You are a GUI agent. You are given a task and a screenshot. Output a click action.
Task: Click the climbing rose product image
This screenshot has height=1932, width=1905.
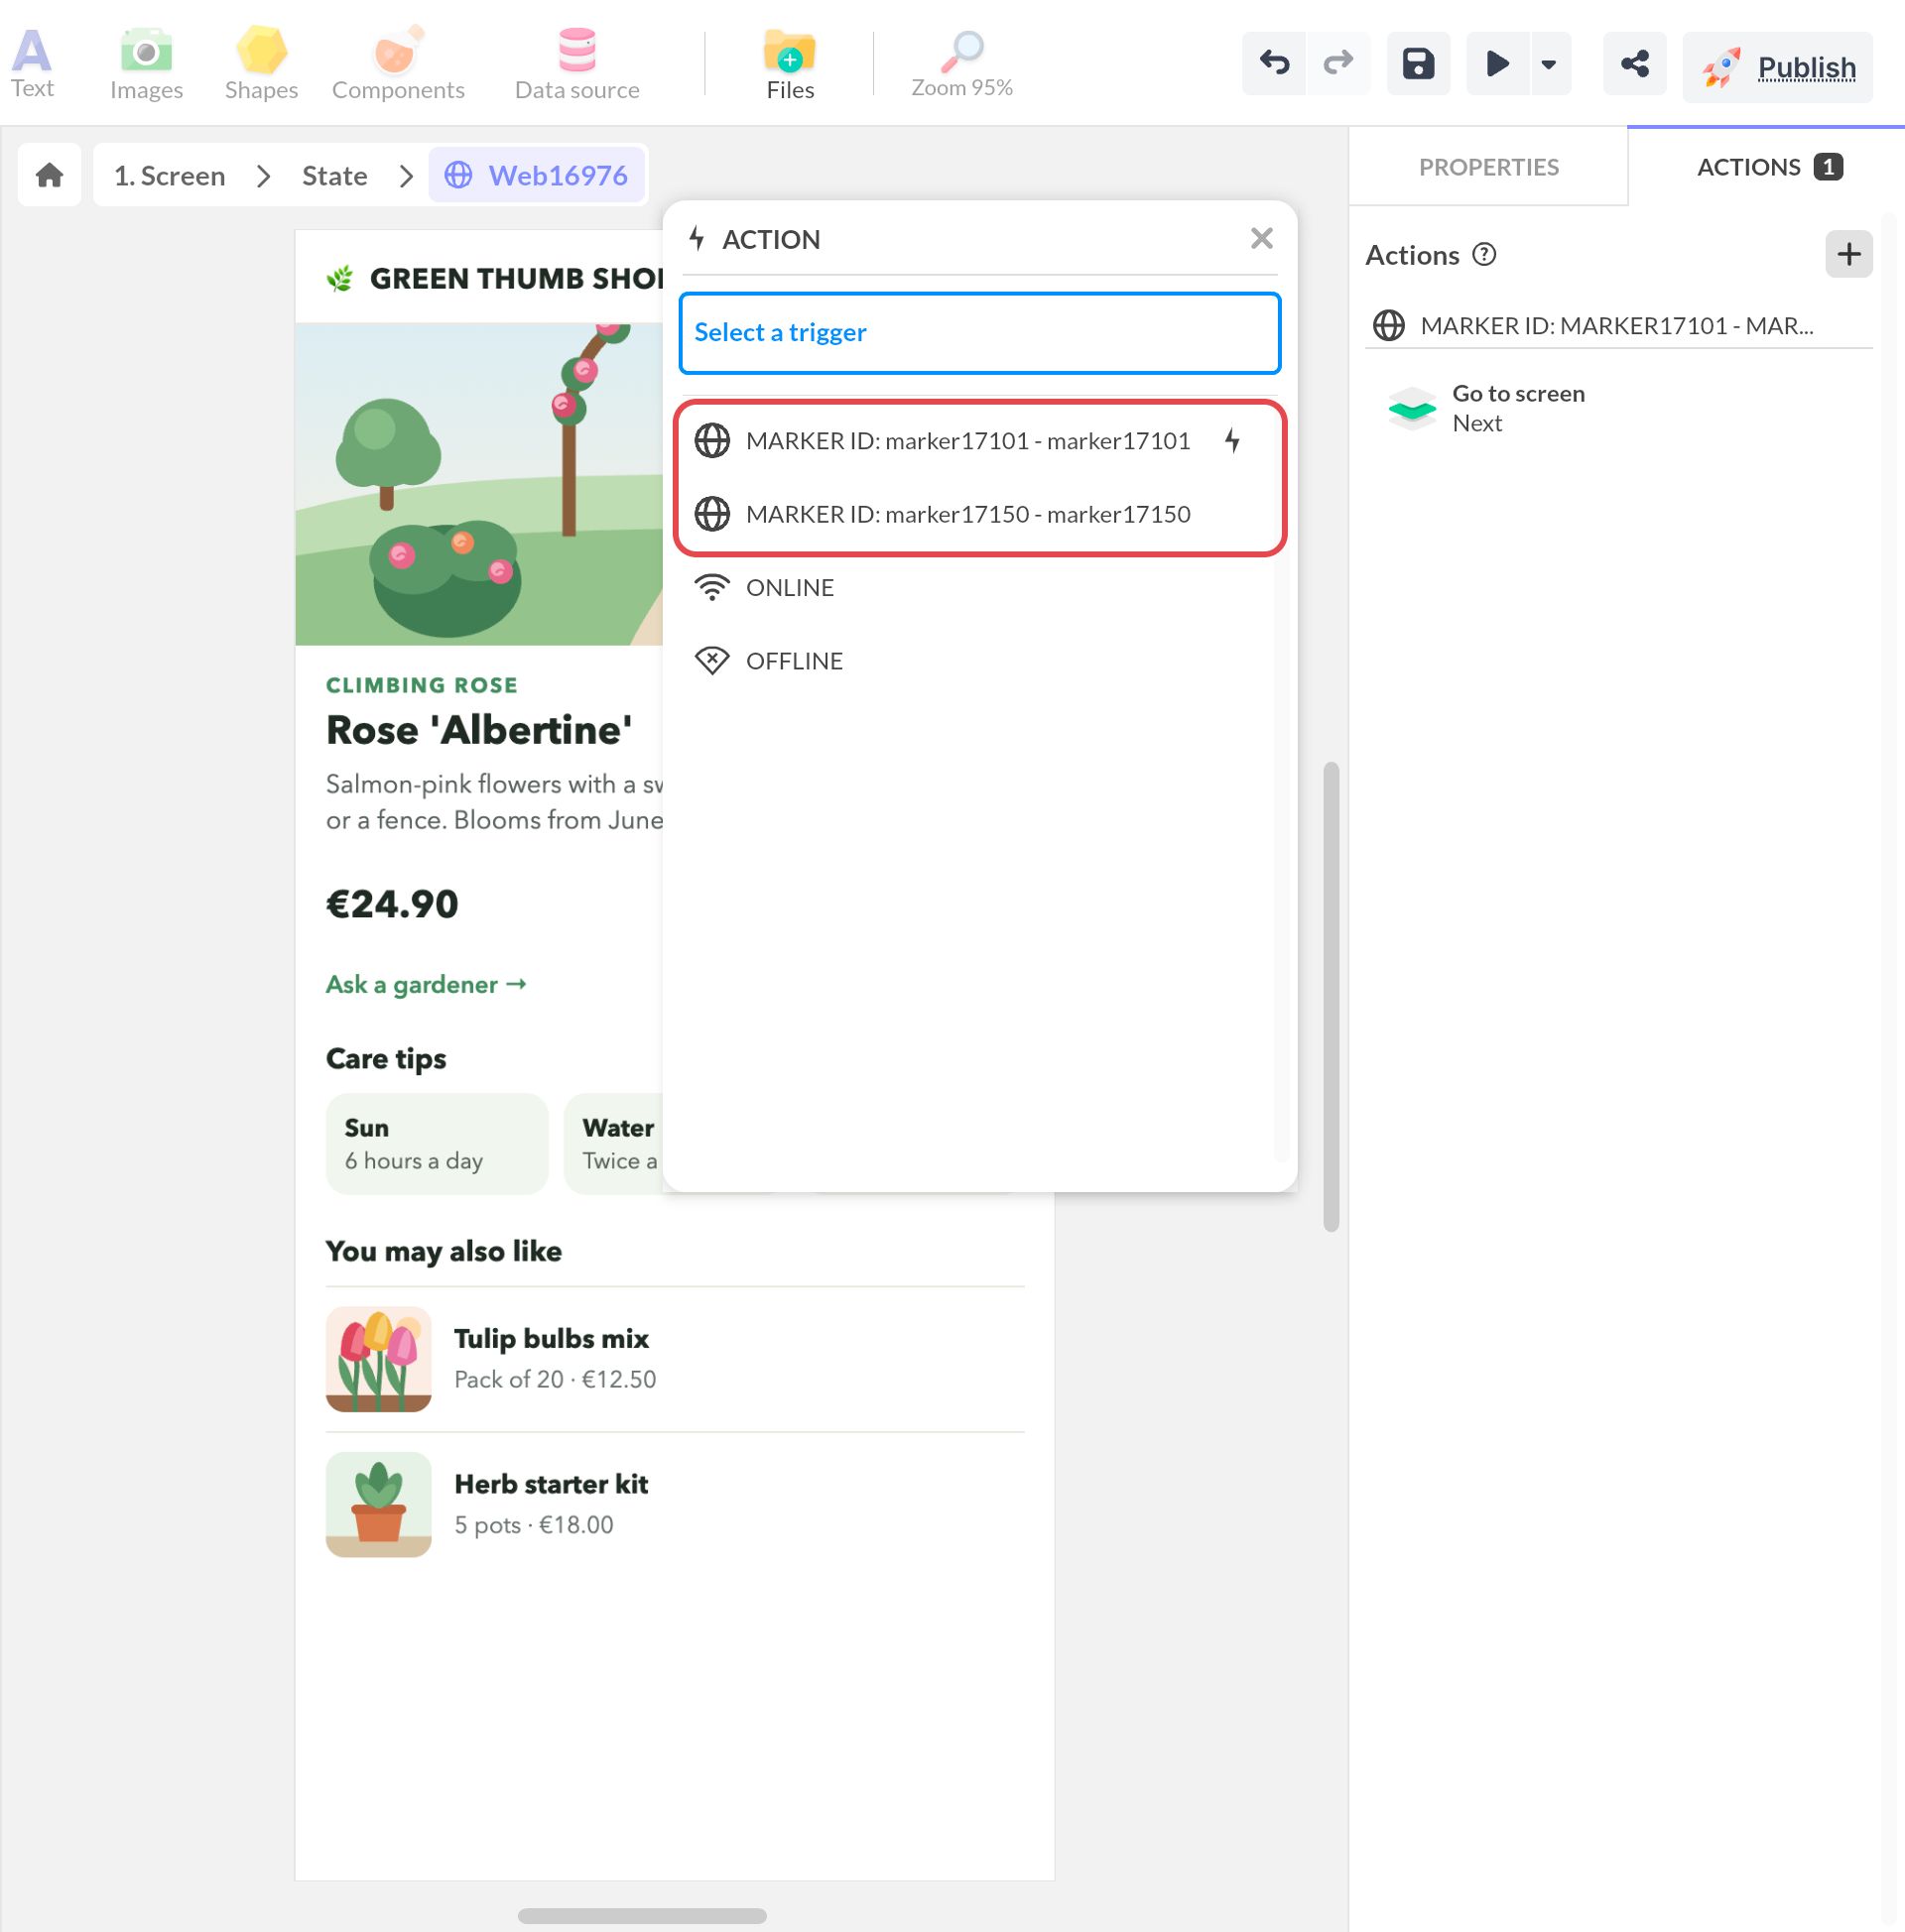(478, 484)
